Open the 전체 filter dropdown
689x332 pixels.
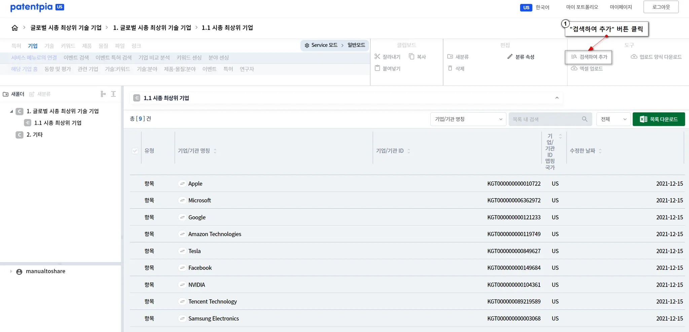[x=614, y=119]
